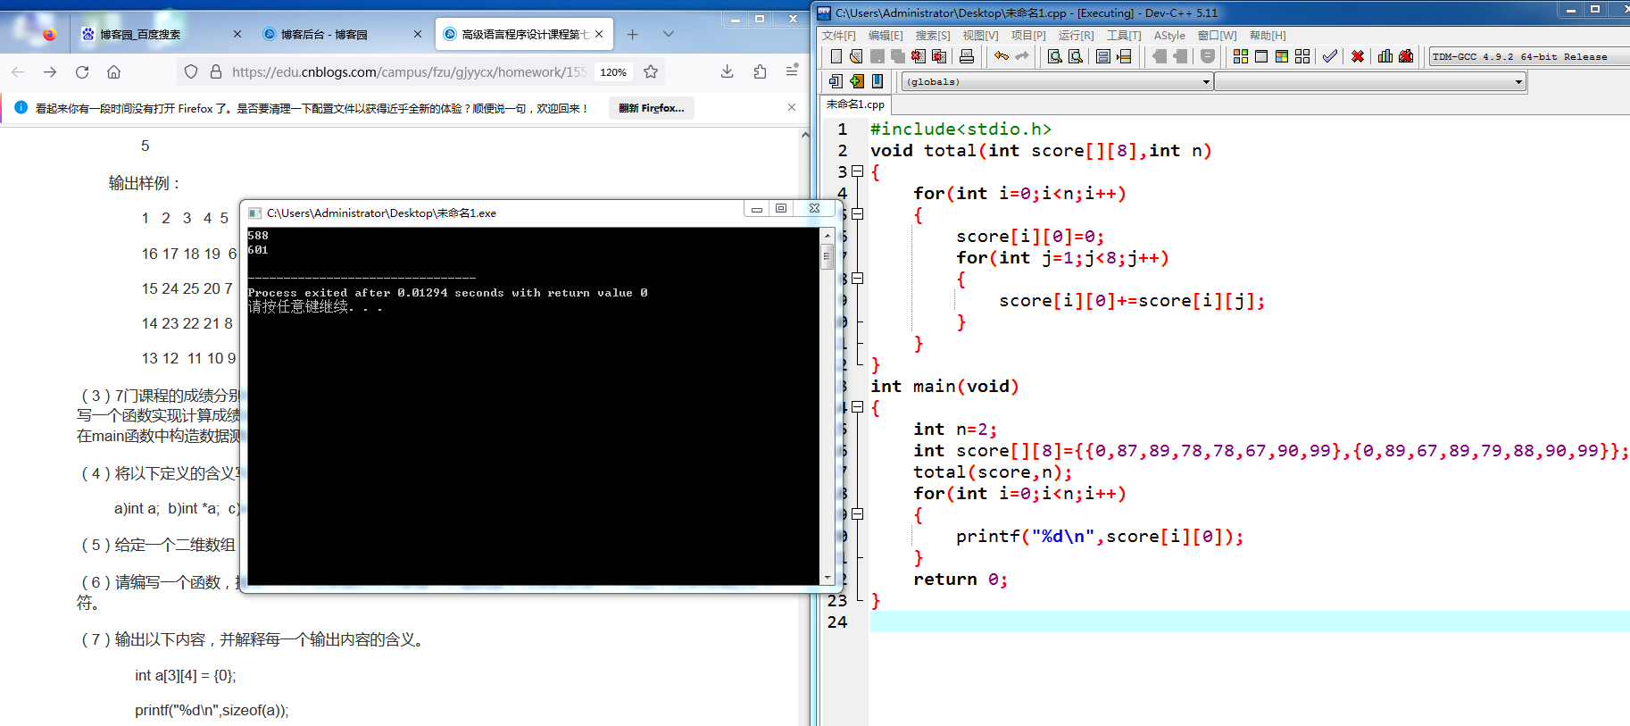Image resolution: width=1630 pixels, height=726 pixels.
Task: Open a new Firefox tab with plus button
Action: click(632, 34)
